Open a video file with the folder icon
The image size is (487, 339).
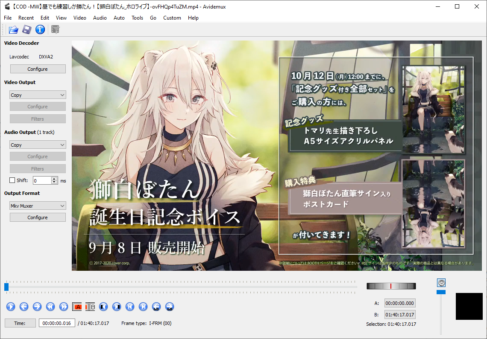[13, 30]
